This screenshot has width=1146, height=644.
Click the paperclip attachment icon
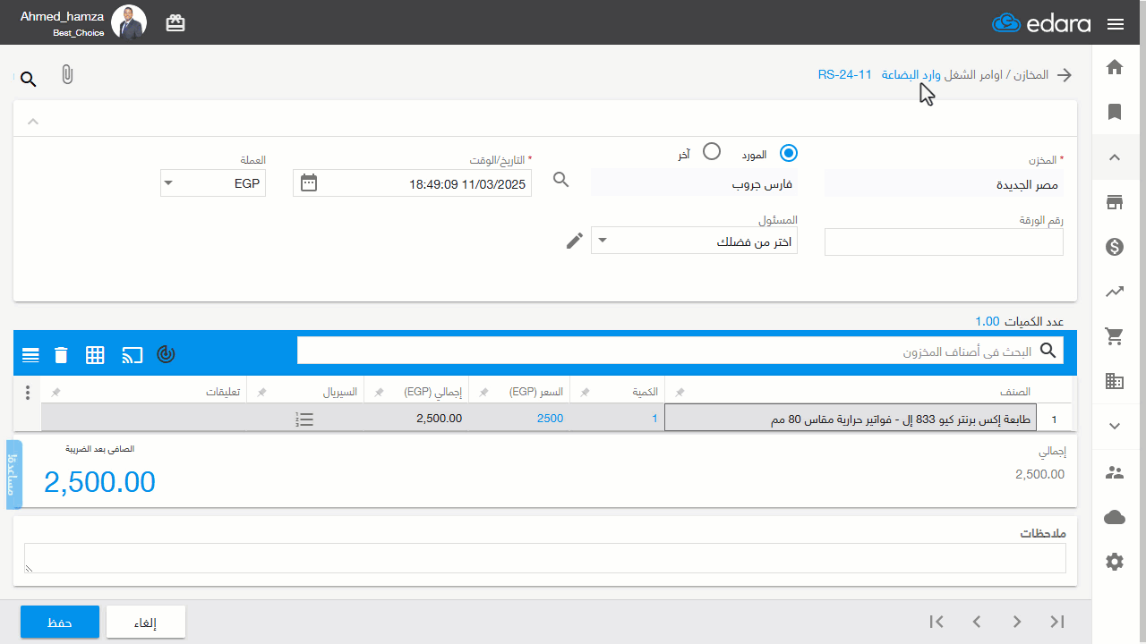[67, 75]
